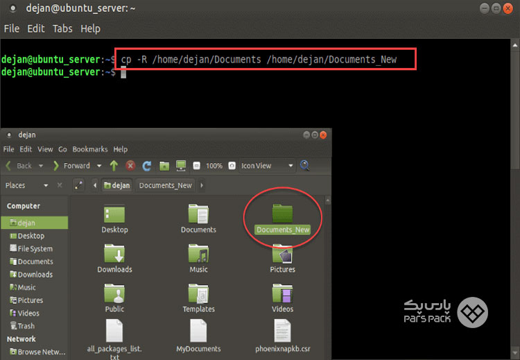Image resolution: width=520 pixels, height=360 pixels.
Task: Expand the Back history dropdown arrow
Action: [41, 166]
